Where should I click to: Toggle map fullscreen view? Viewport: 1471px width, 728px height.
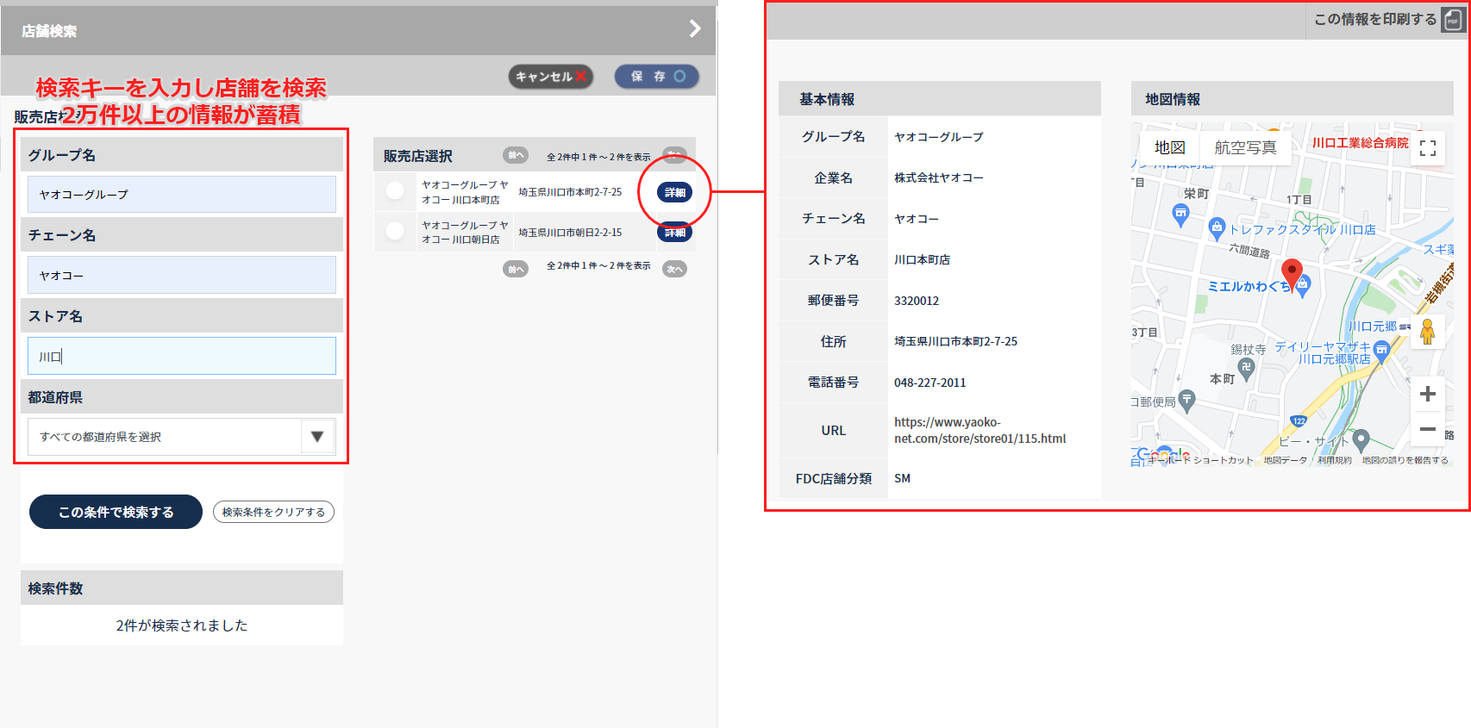click(x=1428, y=148)
